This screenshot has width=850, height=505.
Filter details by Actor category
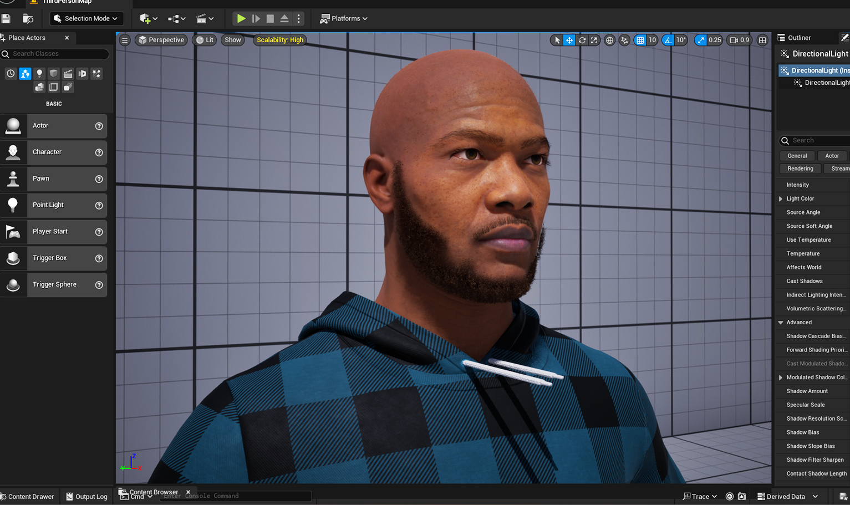pos(832,156)
